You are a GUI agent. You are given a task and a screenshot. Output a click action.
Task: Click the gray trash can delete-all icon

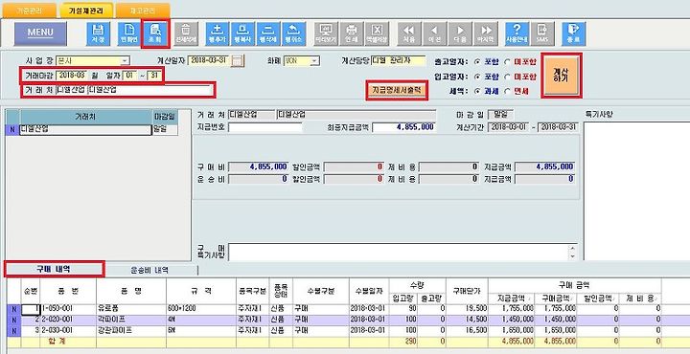[x=186, y=33]
